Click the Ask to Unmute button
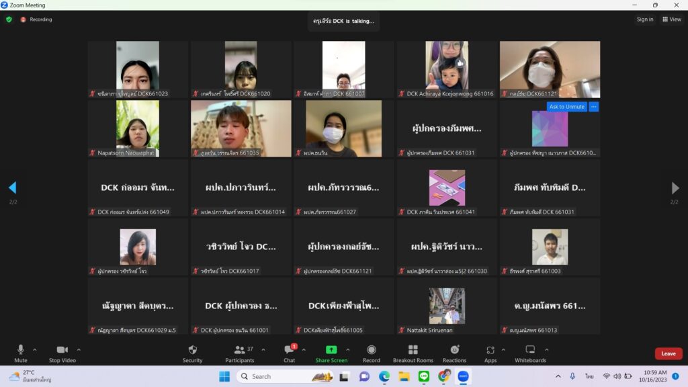Viewport: 688px width, 387px height. pyautogui.click(x=566, y=107)
